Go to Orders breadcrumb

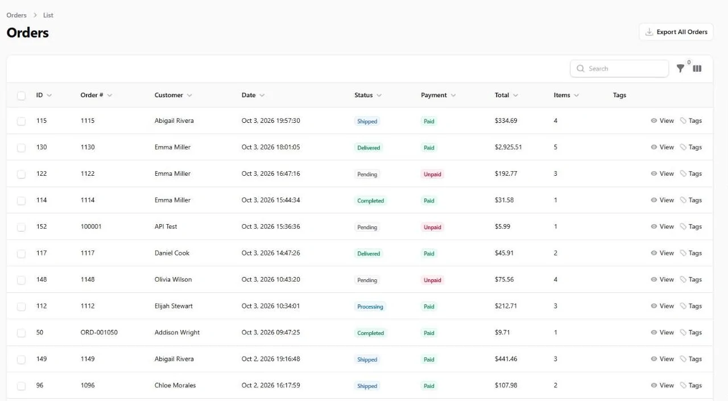[16, 15]
